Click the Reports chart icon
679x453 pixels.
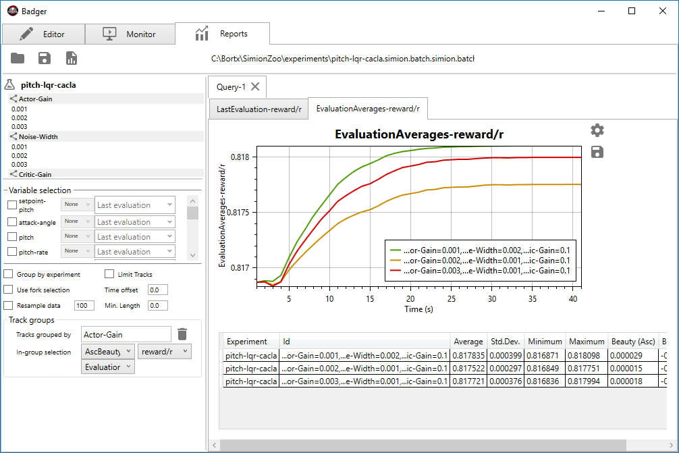click(202, 33)
